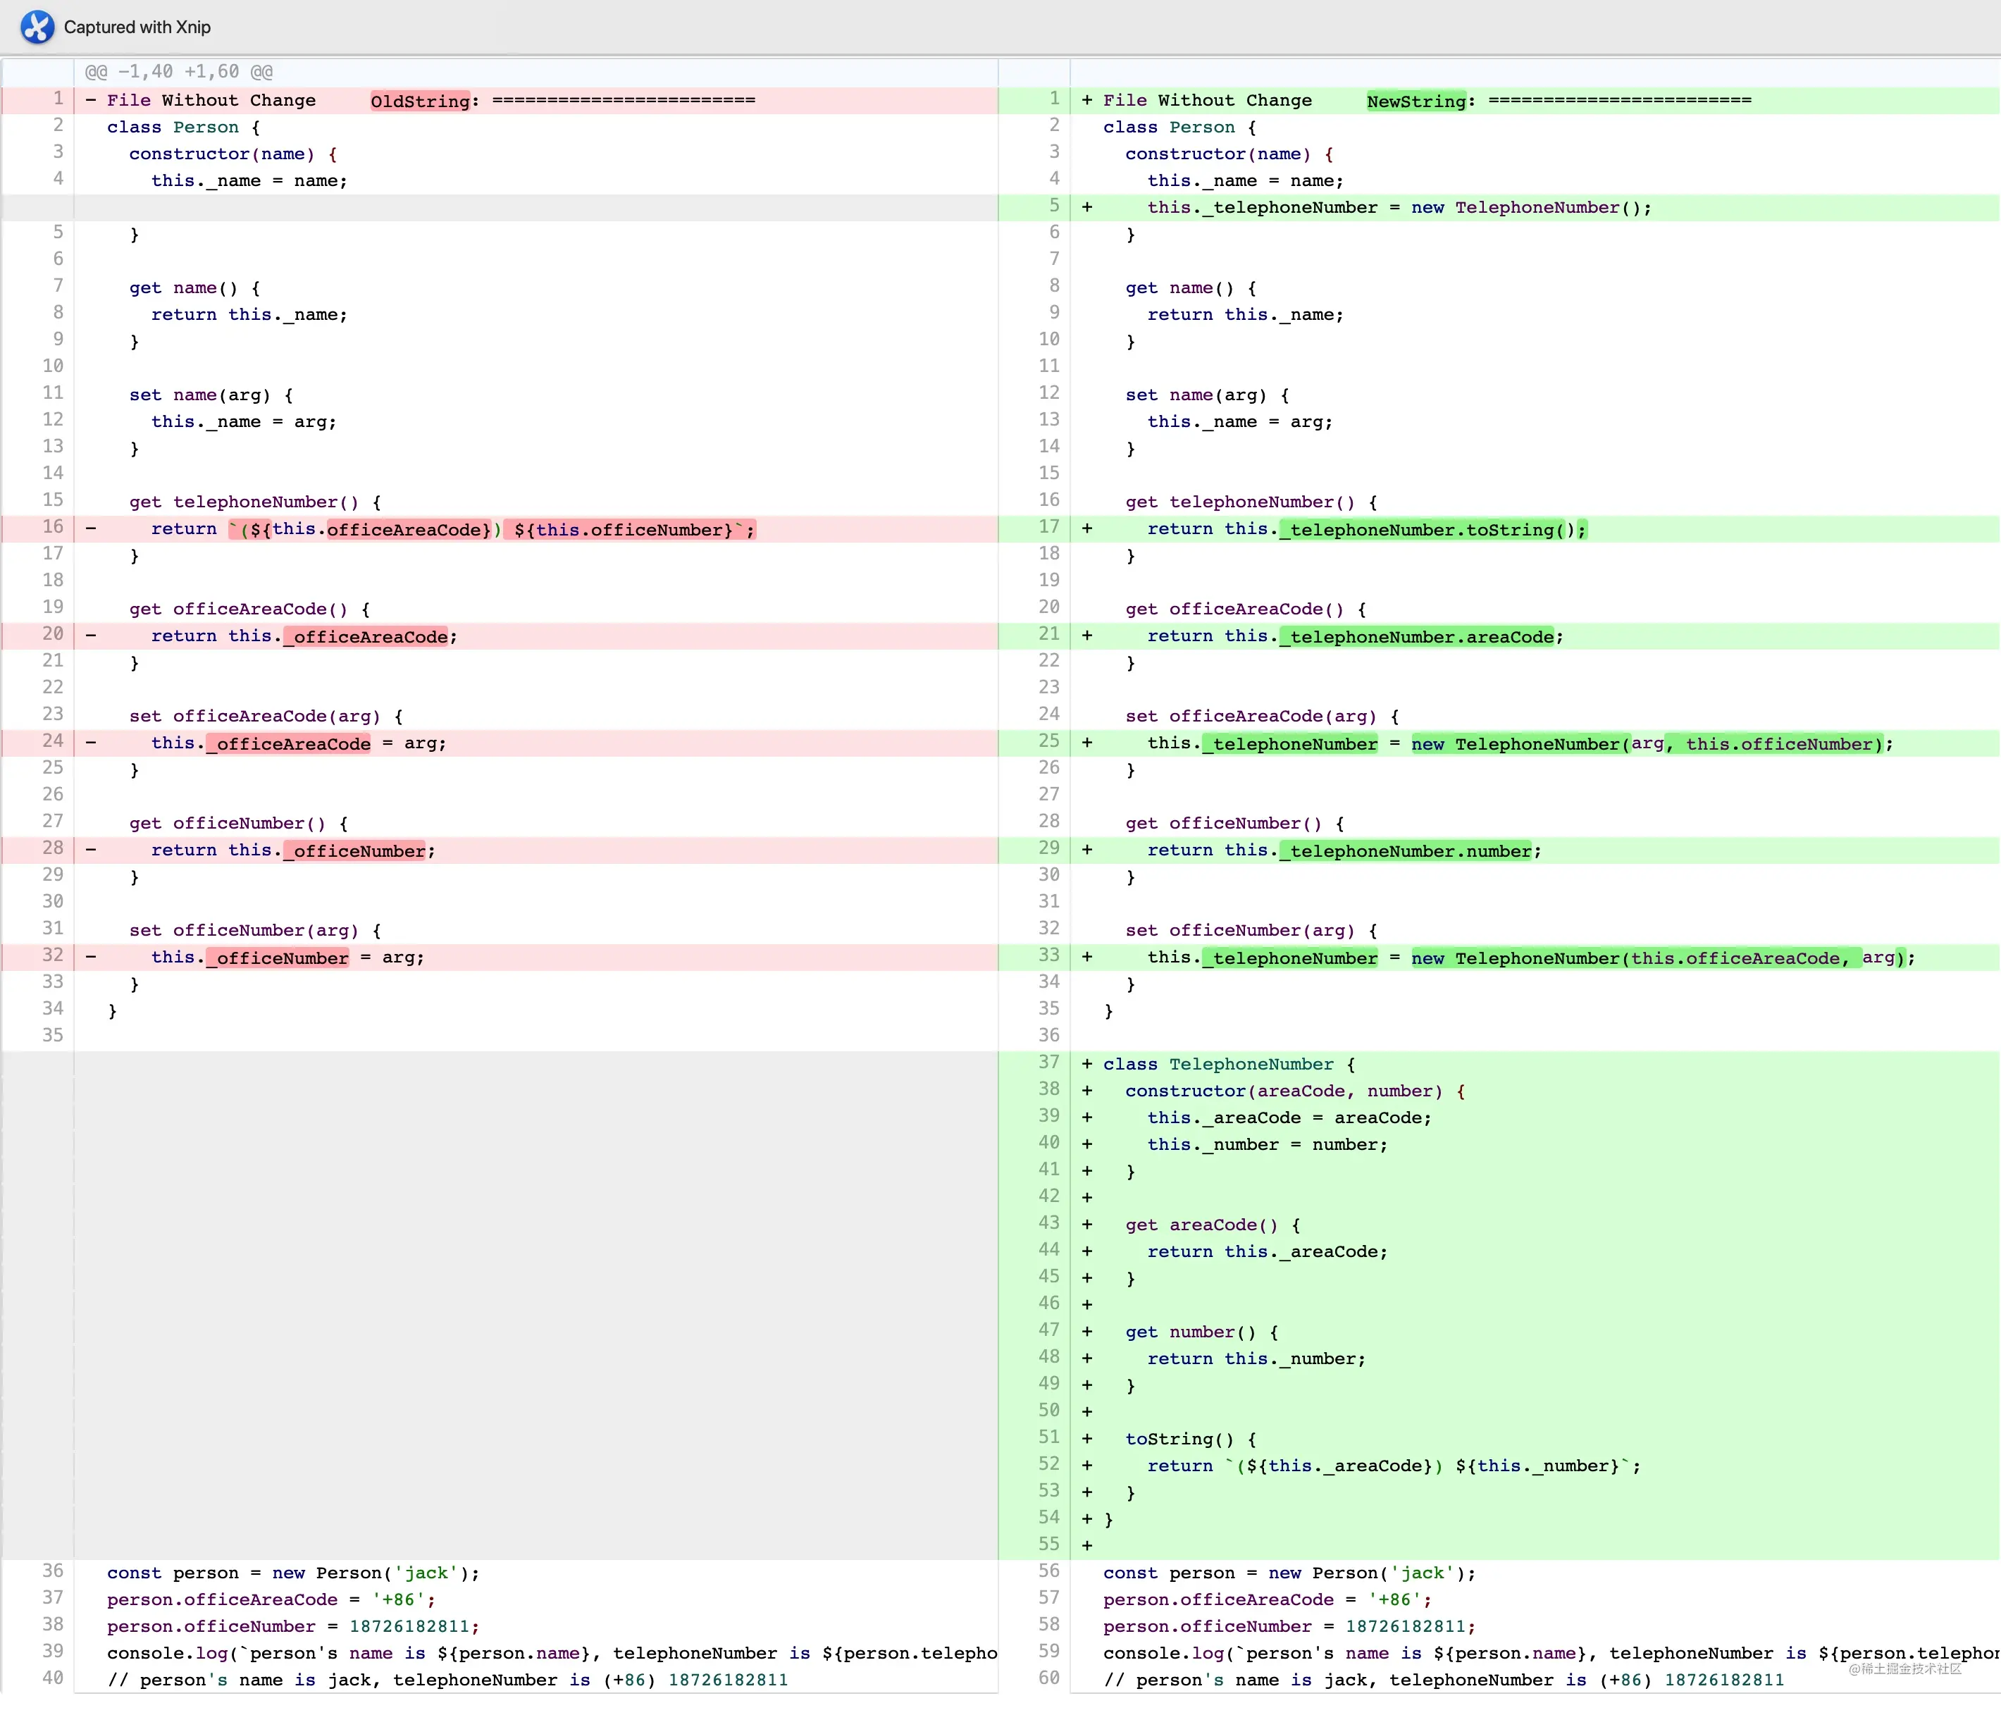2001x1715 pixels.
Task: Click the plus marker on added line 33
Action: [1087, 957]
